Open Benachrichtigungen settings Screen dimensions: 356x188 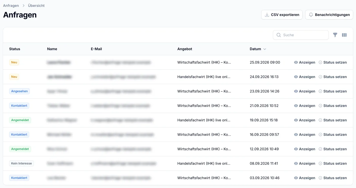329,15
